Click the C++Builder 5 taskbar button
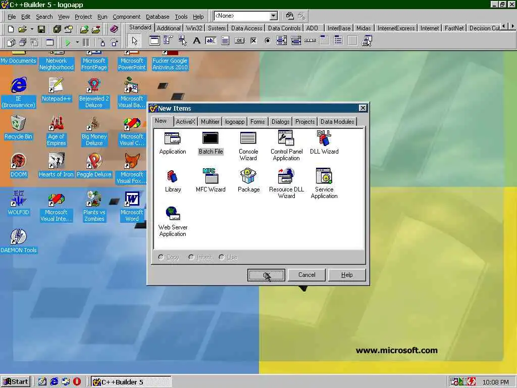Screen dimensions: 517x388 131,382
